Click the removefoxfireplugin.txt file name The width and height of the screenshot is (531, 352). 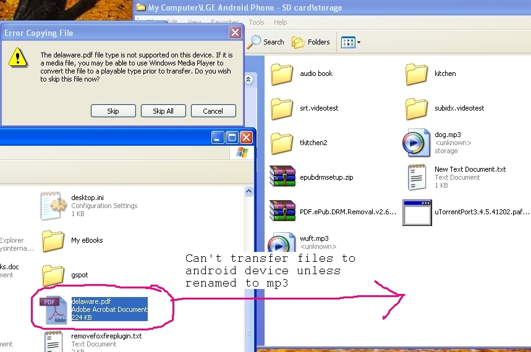point(106,336)
